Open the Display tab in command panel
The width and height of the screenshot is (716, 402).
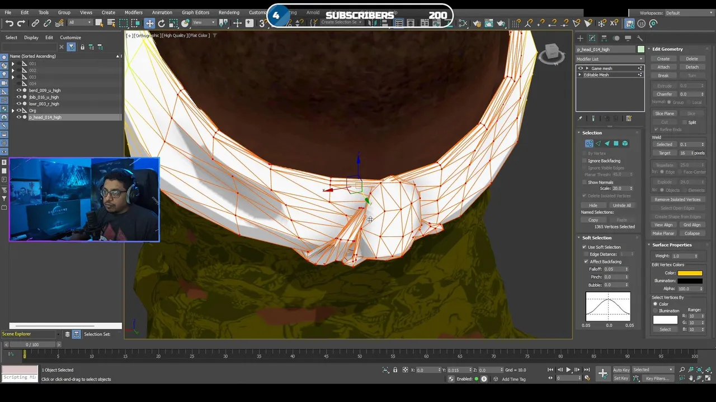[628, 38]
